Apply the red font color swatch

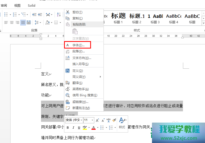pos(94,127)
